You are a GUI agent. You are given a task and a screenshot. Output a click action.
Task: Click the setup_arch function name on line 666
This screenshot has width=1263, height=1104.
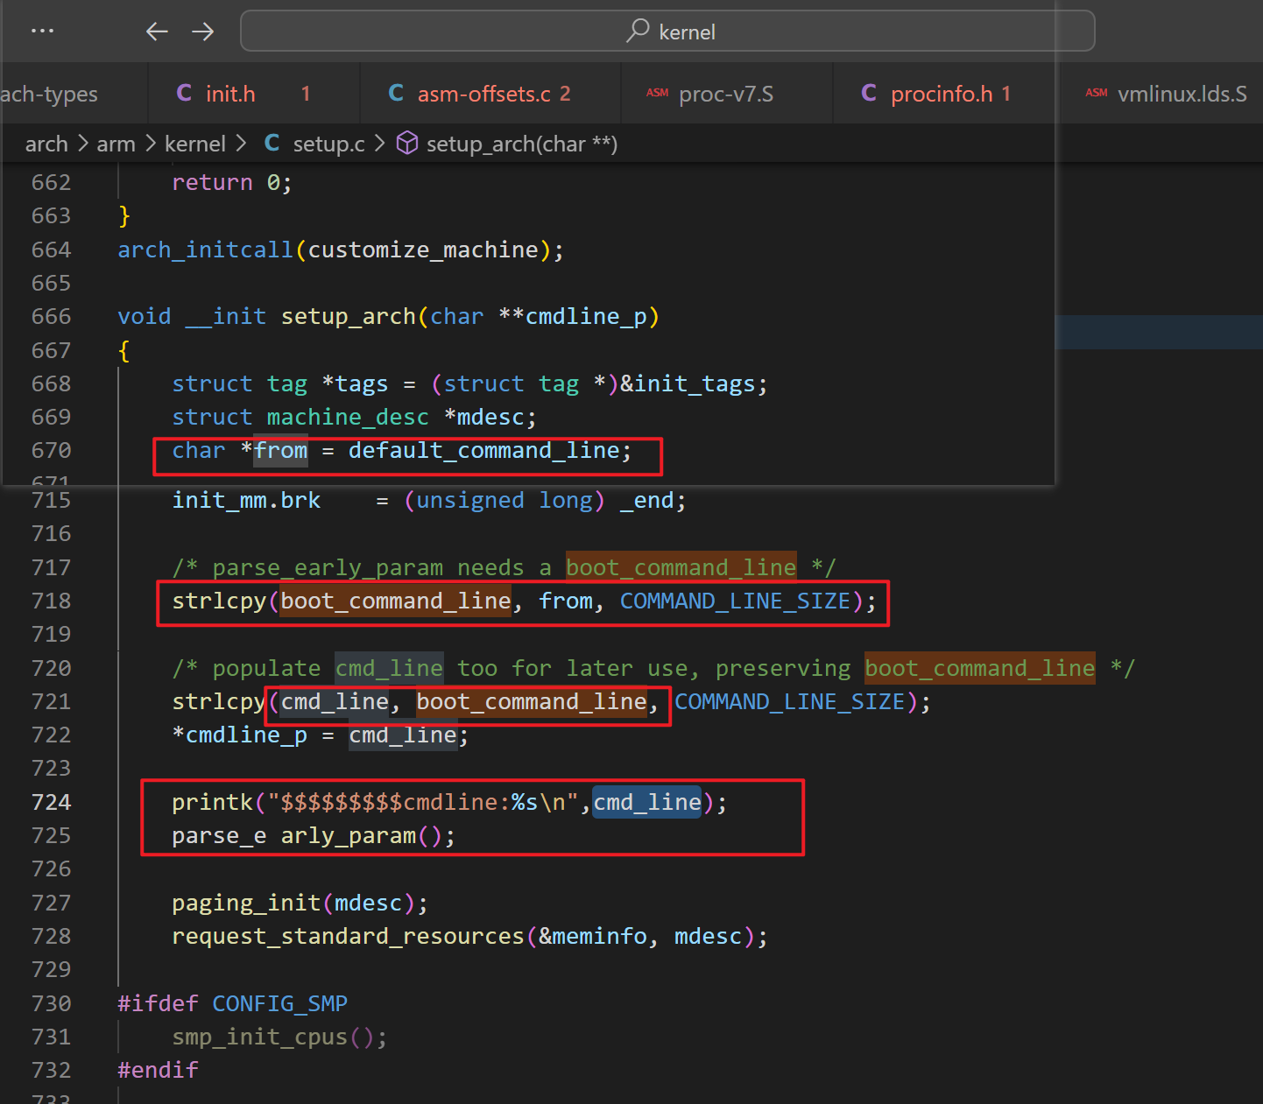coord(348,316)
